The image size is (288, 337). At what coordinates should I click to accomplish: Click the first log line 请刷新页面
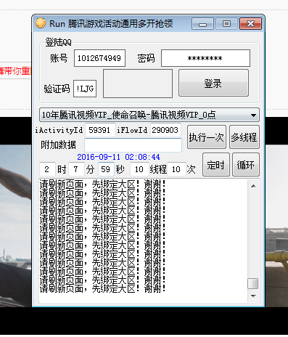point(102,184)
